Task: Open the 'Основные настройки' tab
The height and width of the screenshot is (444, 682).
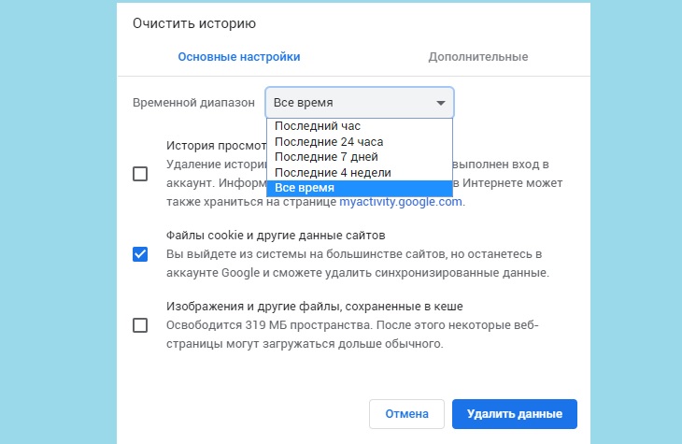Action: pos(239,57)
